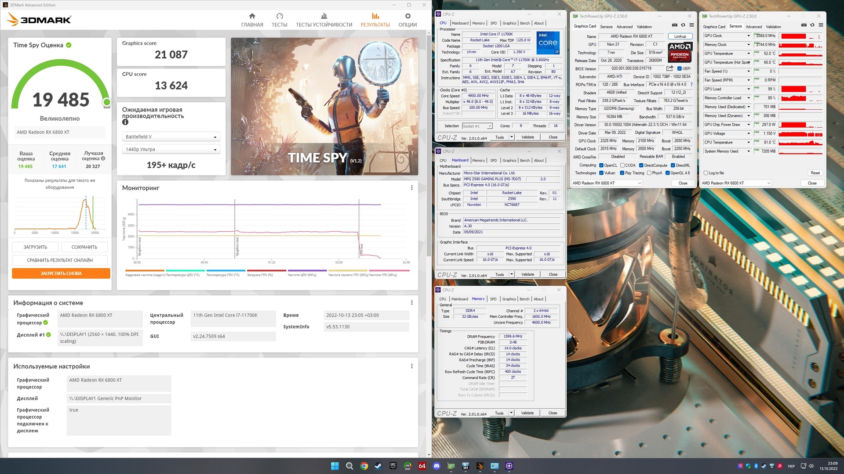This screenshot has width=844, height=474.
Task: Open the Bench tab in top CPU-Z window
Action: point(525,23)
